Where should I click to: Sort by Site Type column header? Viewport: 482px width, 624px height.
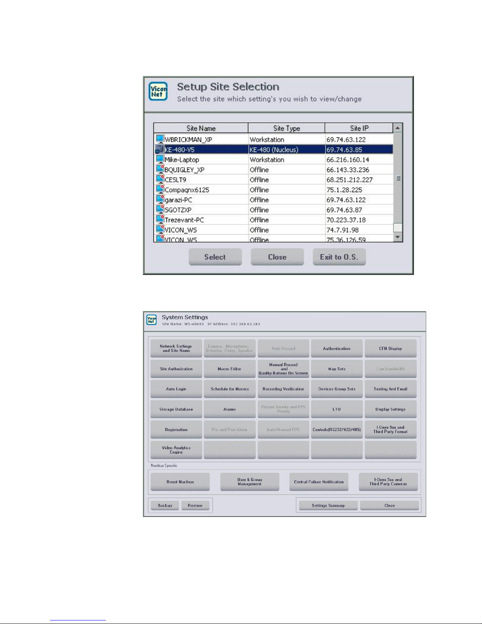(x=286, y=128)
